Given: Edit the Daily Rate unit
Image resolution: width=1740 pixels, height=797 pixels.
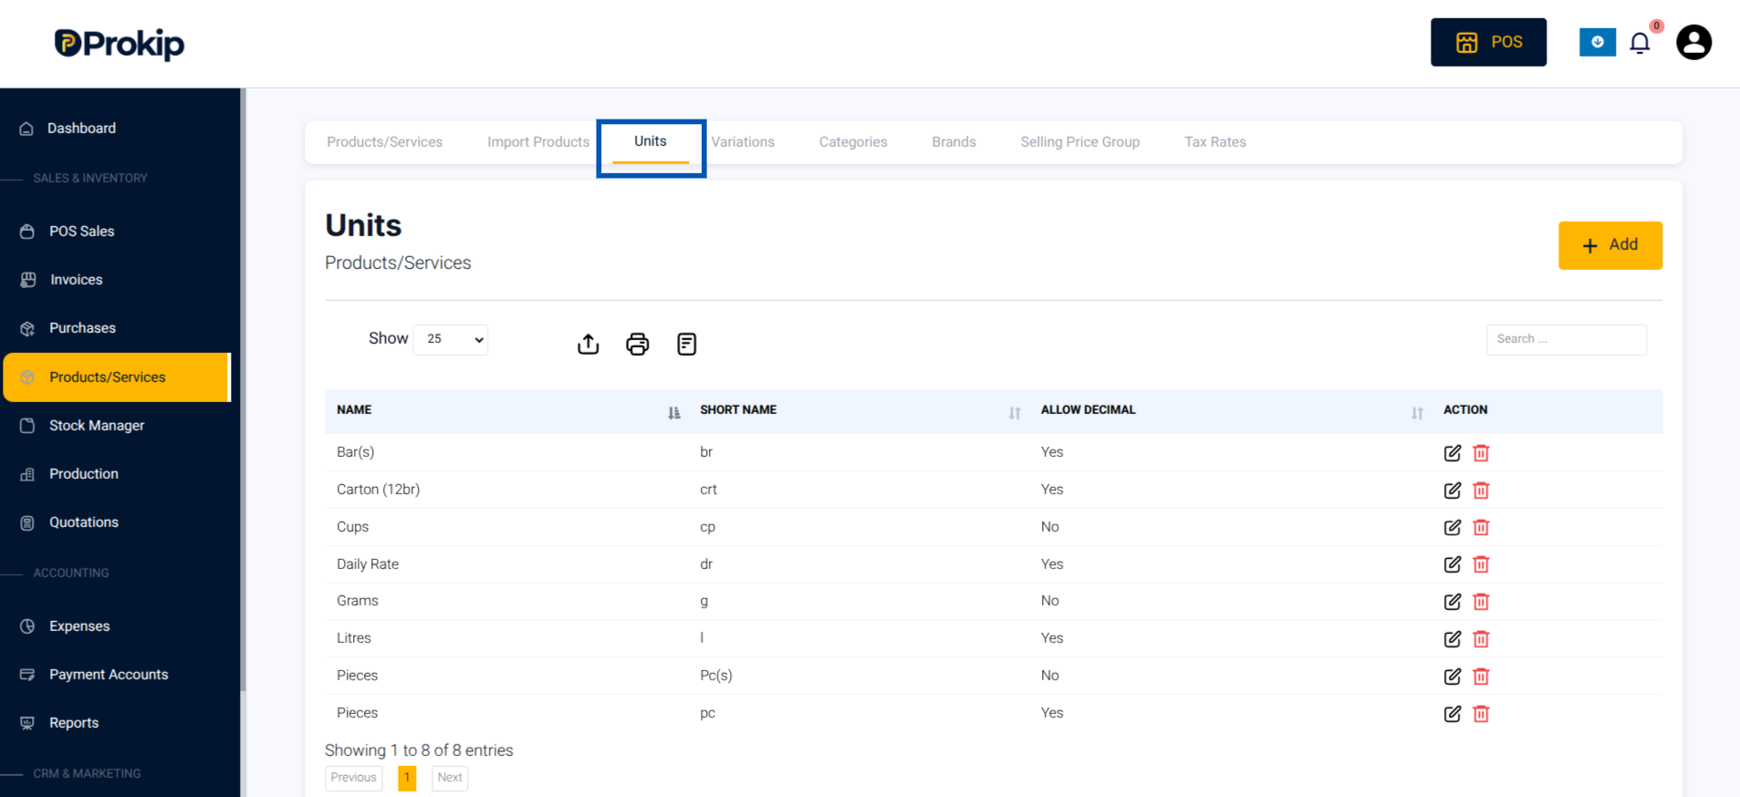Looking at the screenshot, I should coord(1453,564).
